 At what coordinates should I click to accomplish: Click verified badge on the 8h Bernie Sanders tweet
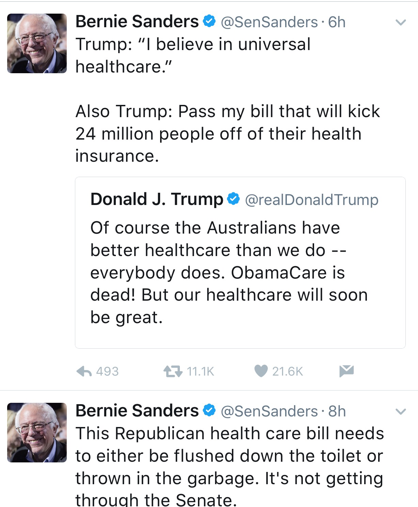209,411
